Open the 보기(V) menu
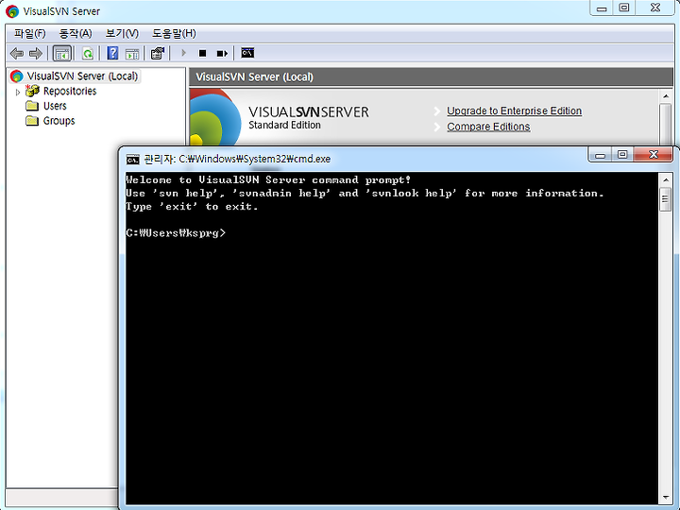 (x=122, y=33)
